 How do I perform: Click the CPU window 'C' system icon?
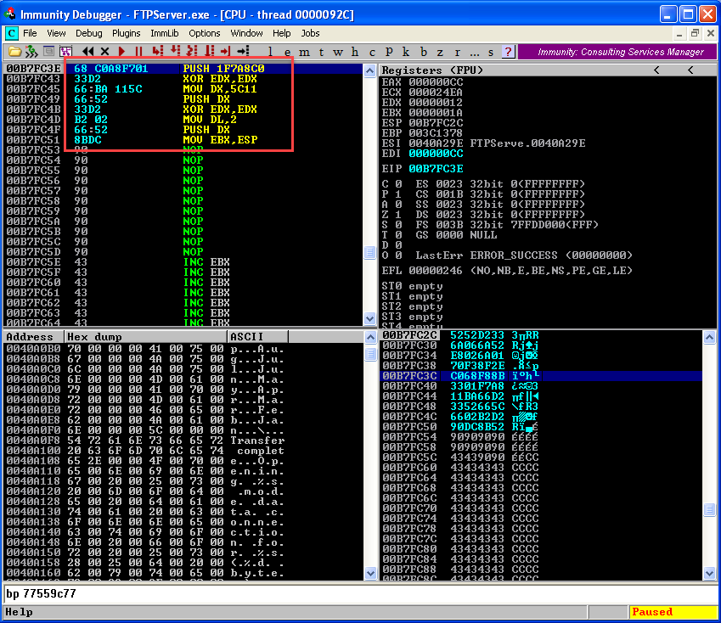(12, 33)
